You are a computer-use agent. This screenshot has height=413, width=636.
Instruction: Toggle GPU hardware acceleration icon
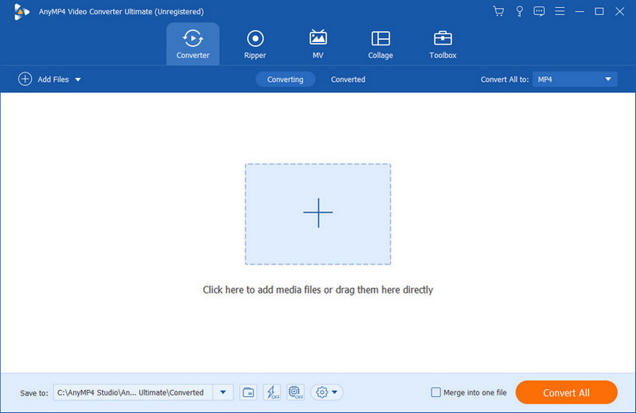tap(295, 392)
